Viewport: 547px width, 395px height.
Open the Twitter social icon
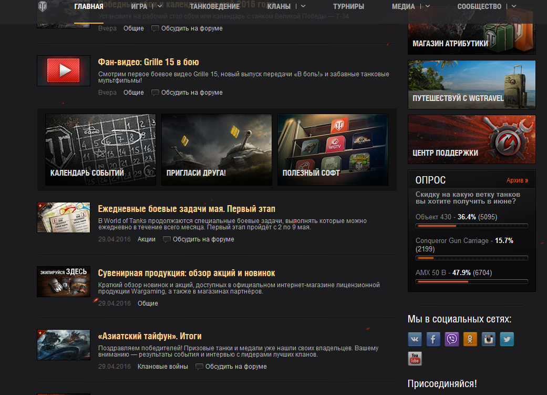pos(507,339)
